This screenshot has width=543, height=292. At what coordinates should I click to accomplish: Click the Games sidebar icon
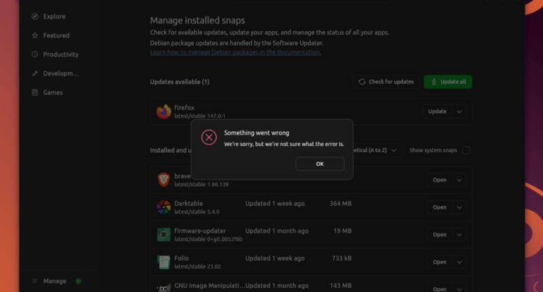click(35, 92)
